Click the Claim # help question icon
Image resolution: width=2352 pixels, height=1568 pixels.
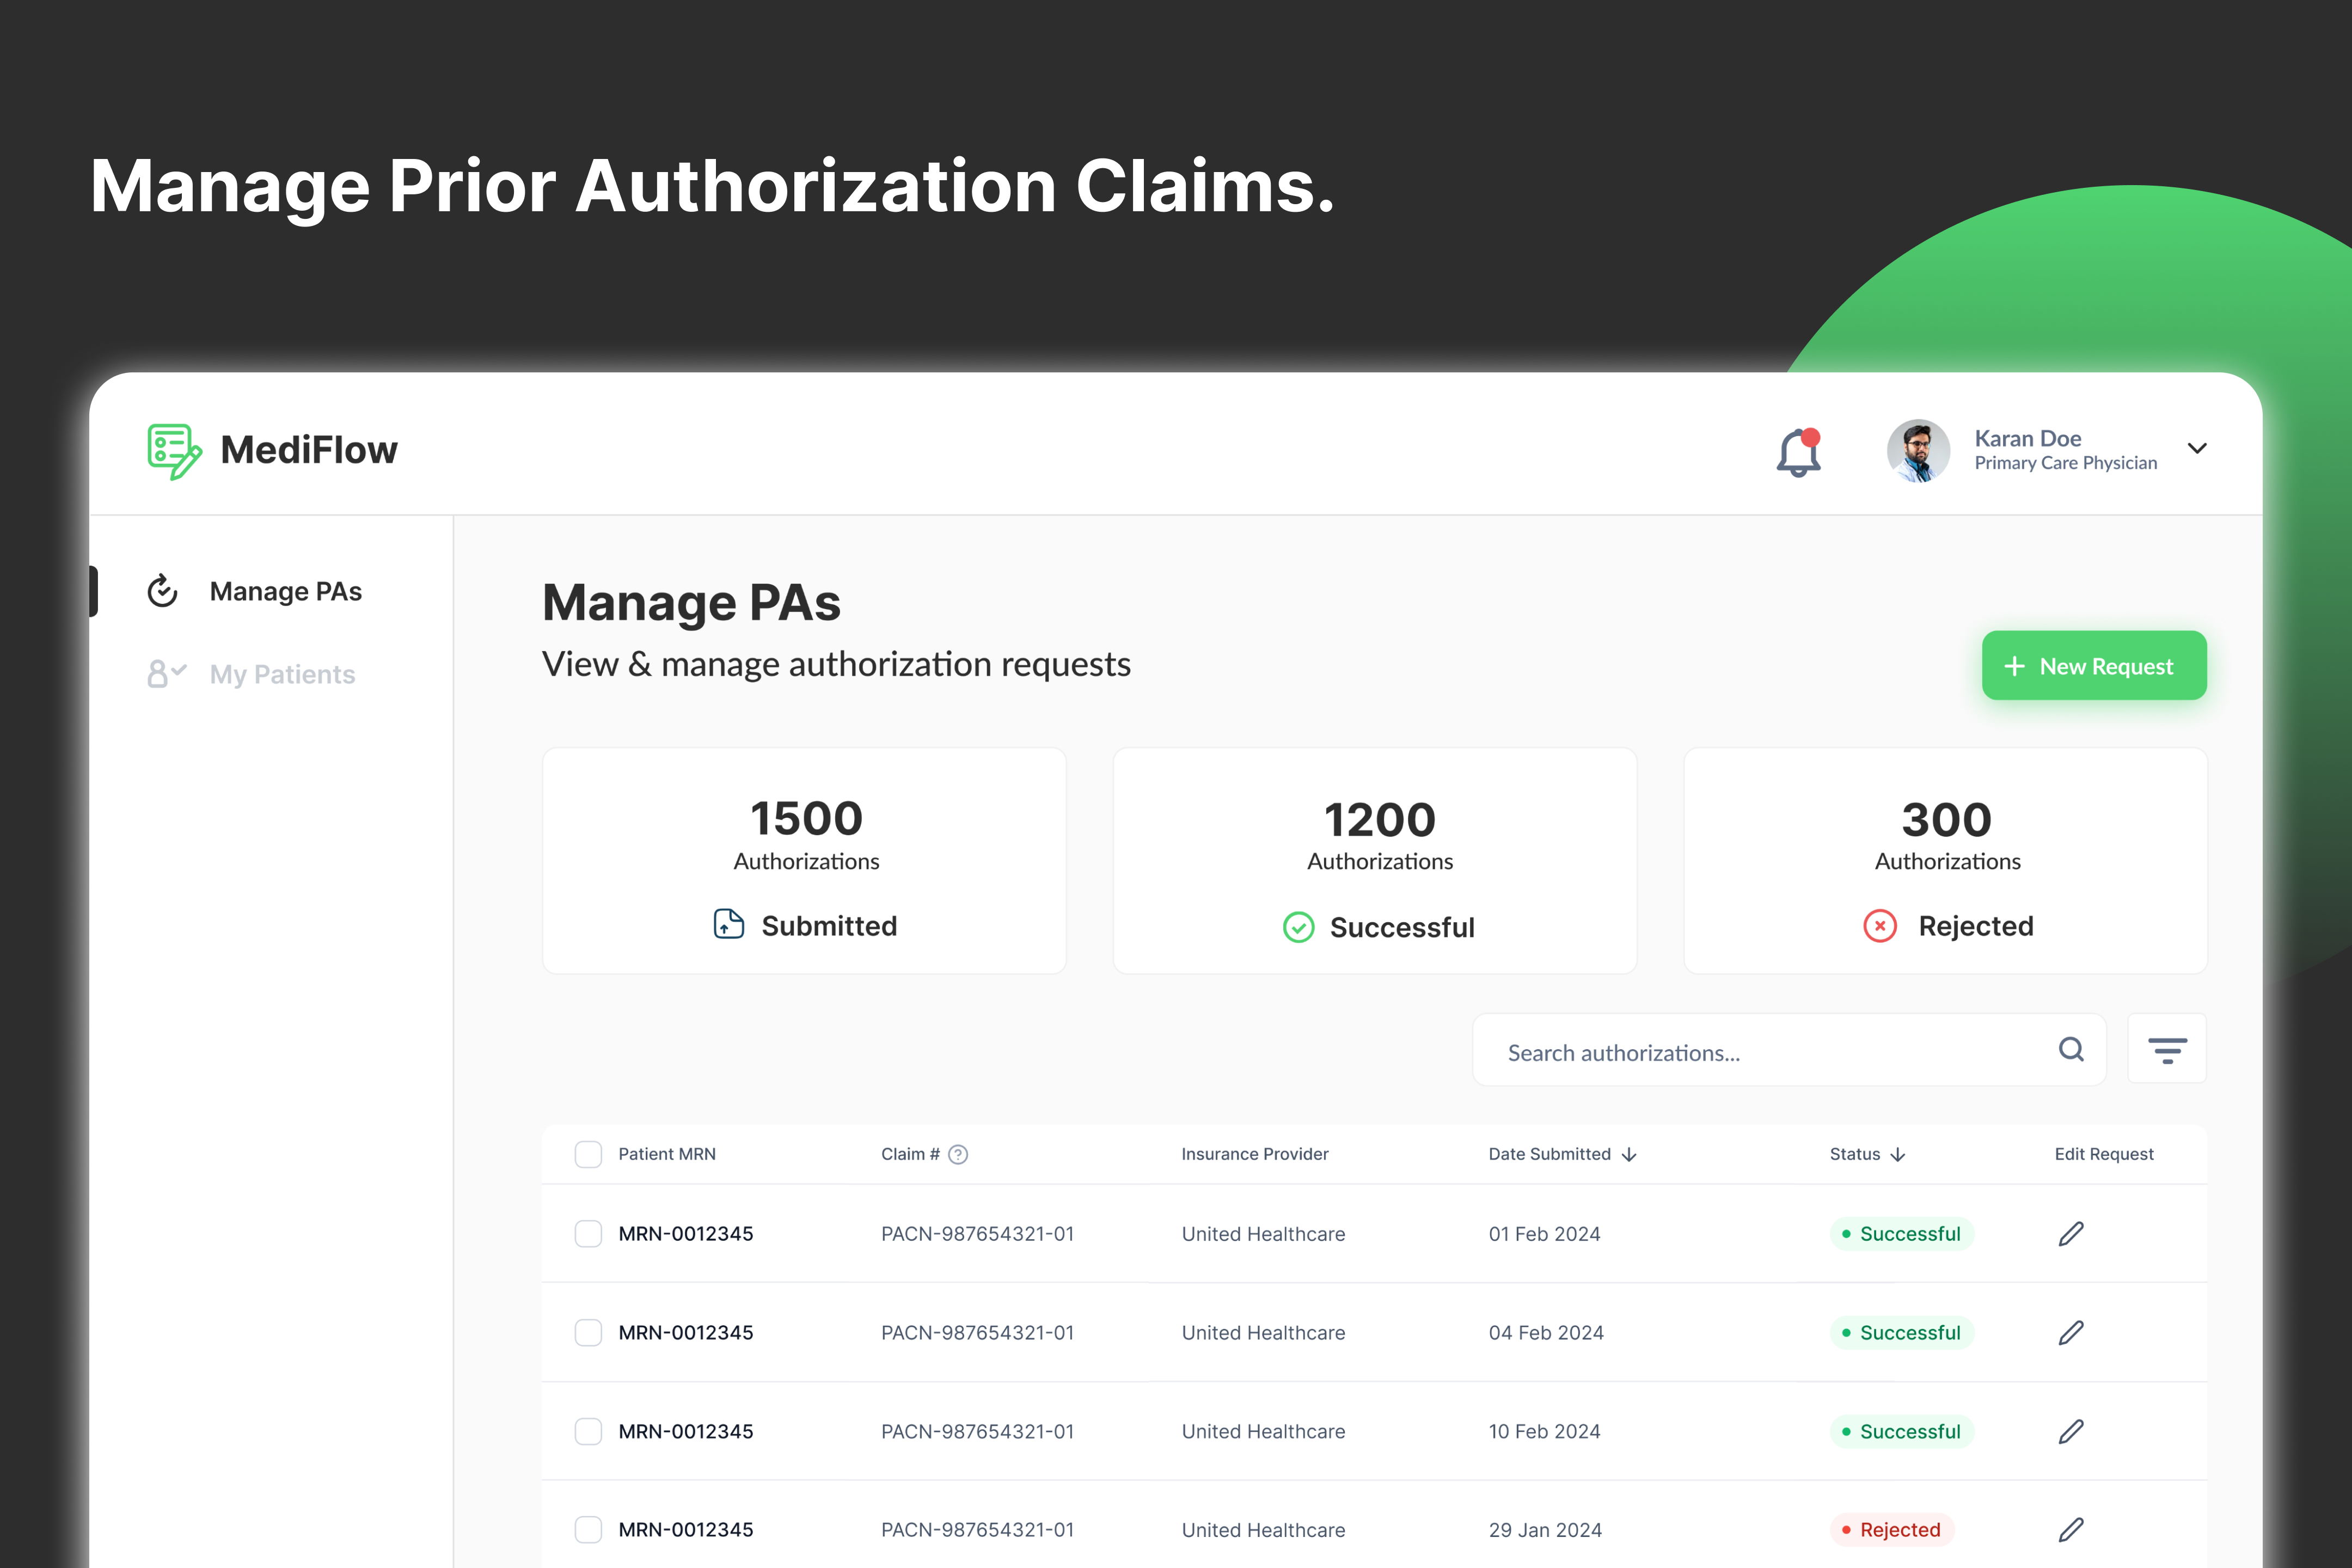point(958,1154)
